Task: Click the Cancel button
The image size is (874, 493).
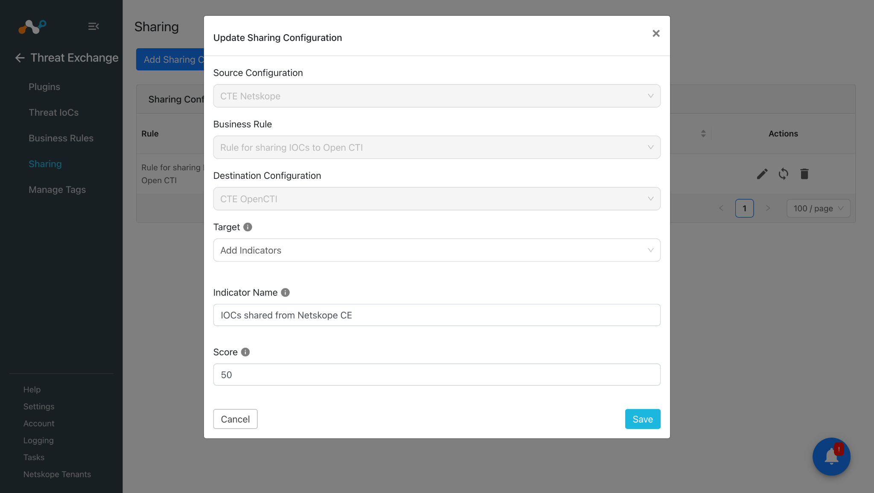Action: point(235,419)
